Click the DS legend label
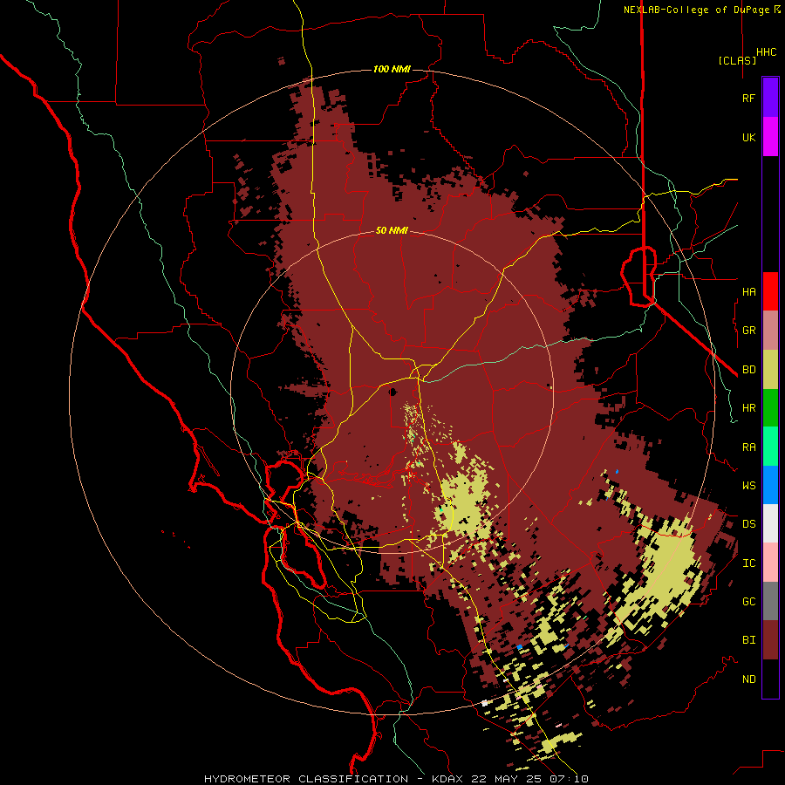The image size is (785, 785). (x=748, y=524)
